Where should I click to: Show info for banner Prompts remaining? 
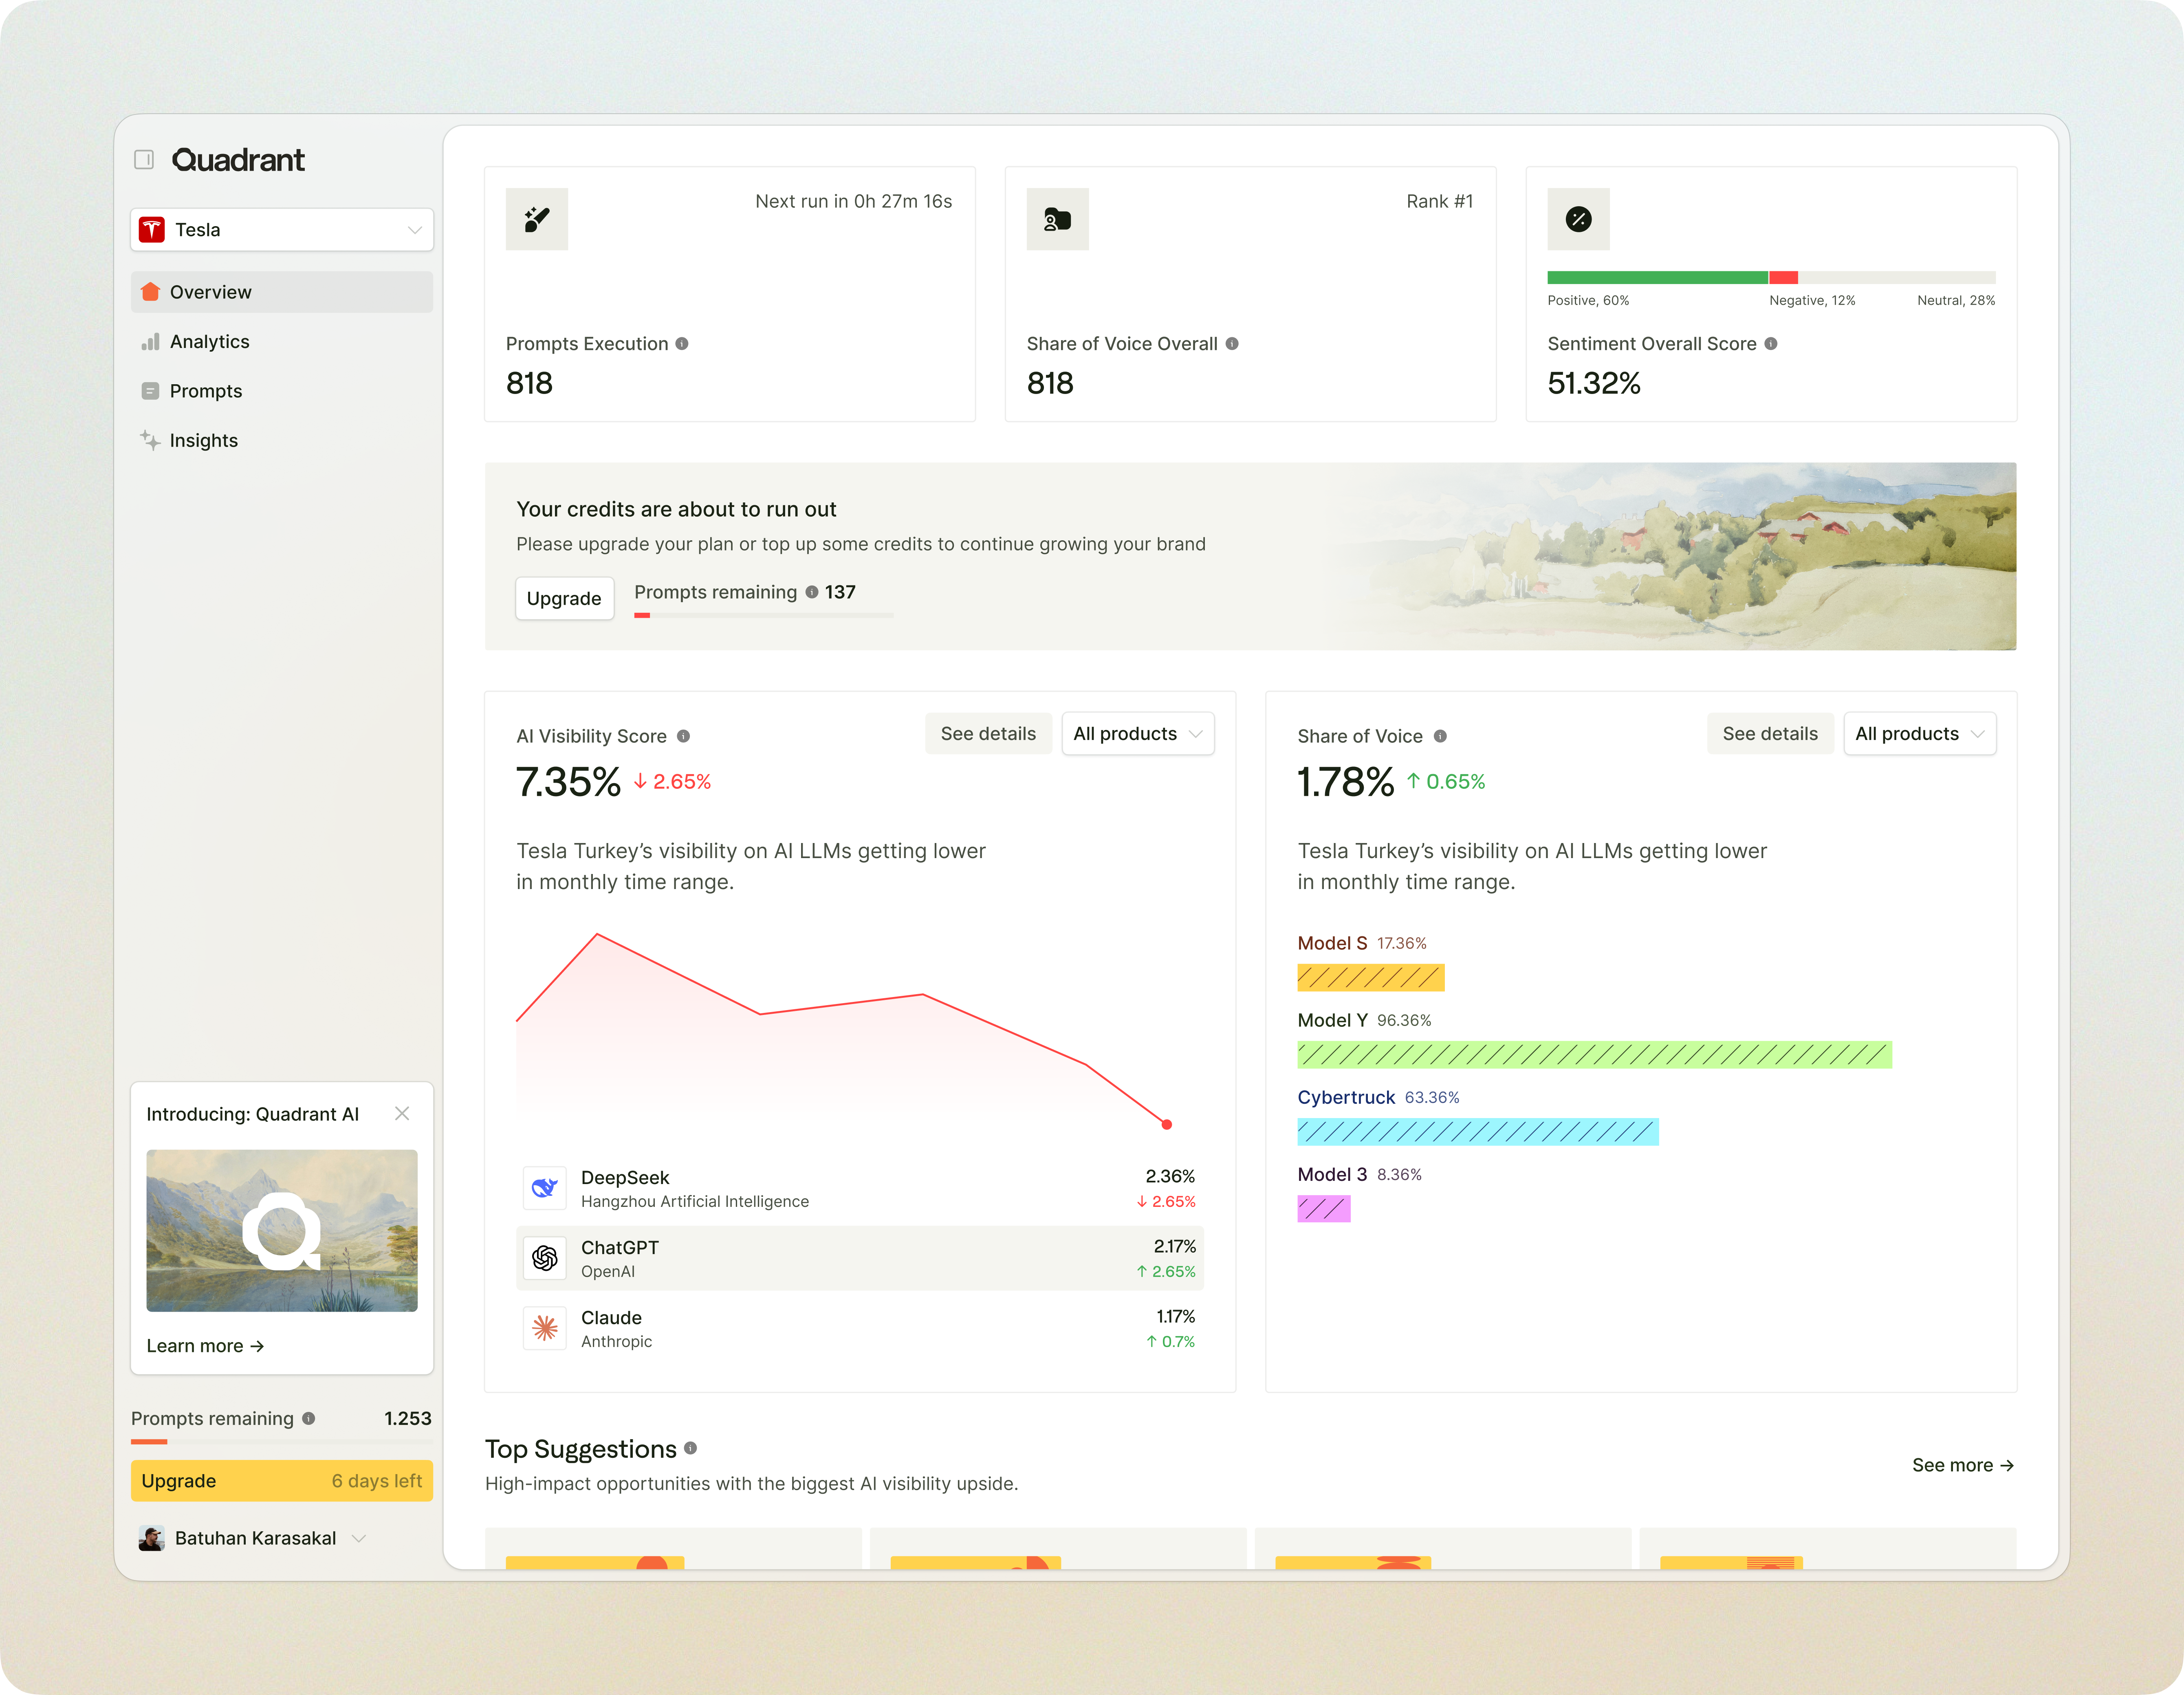point(812,592)
